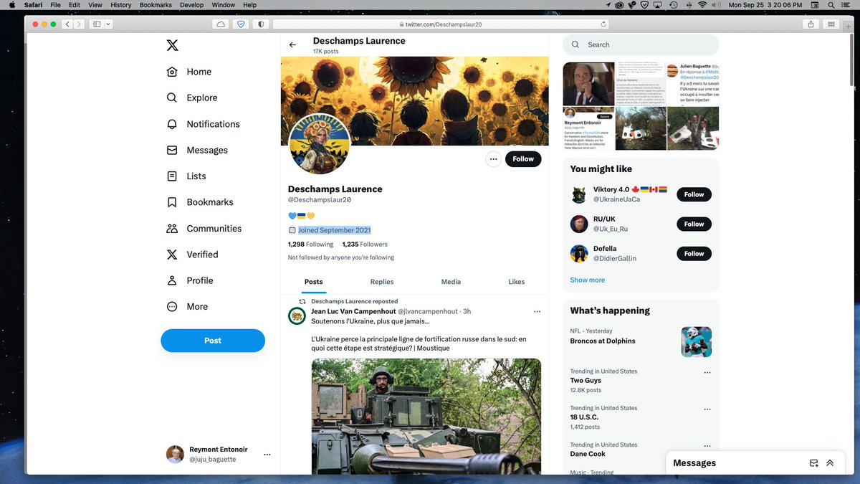Open the Bookmarks menu in menu bar
The width and height of the screenshot is (860, 484).
coord(156,5)
